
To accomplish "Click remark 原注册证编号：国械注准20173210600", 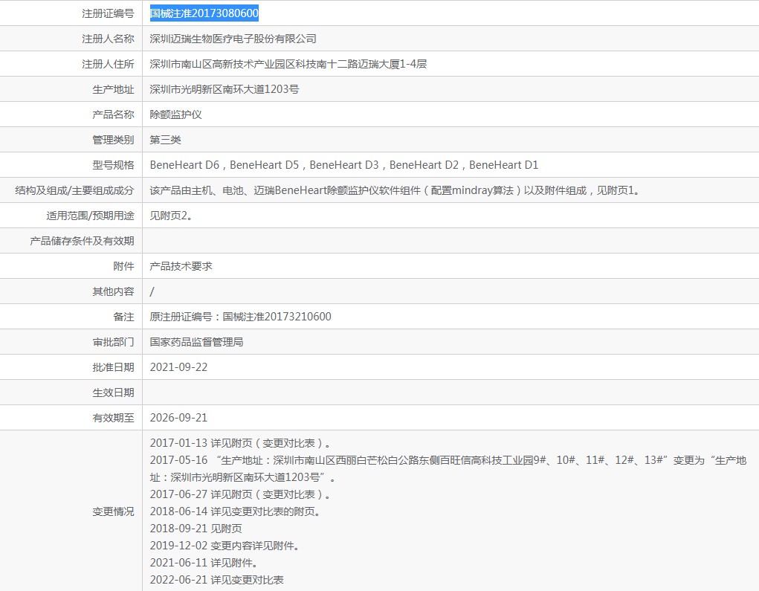I will coord(241,317).
